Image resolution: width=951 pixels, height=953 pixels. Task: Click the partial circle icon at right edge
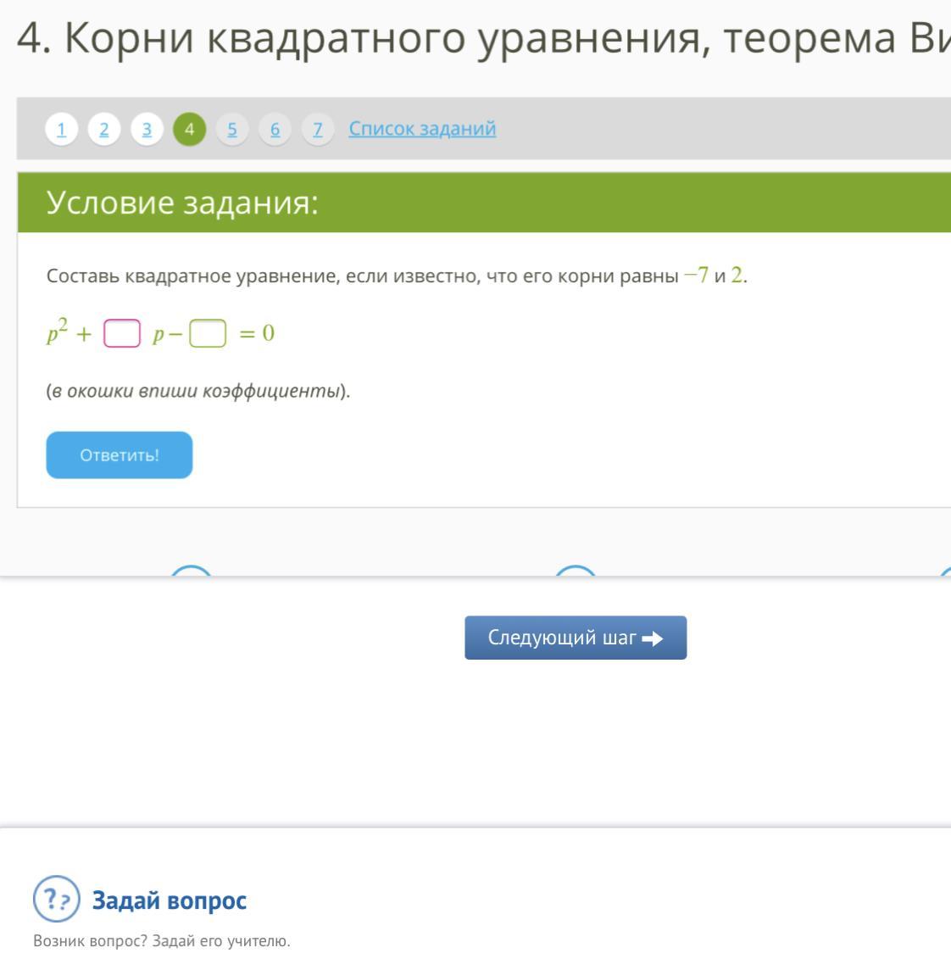(944, 573)
